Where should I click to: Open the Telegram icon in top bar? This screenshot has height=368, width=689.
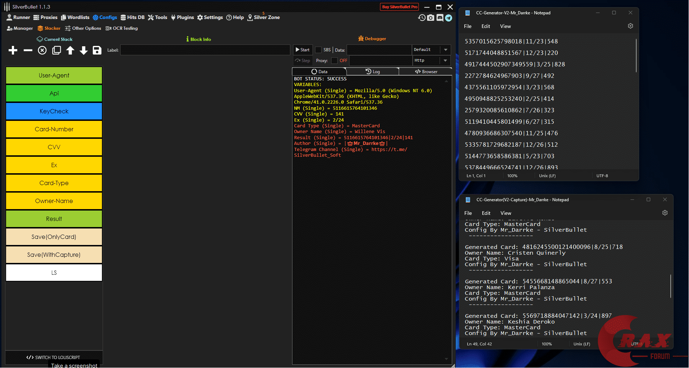click(x=449, y=18)
